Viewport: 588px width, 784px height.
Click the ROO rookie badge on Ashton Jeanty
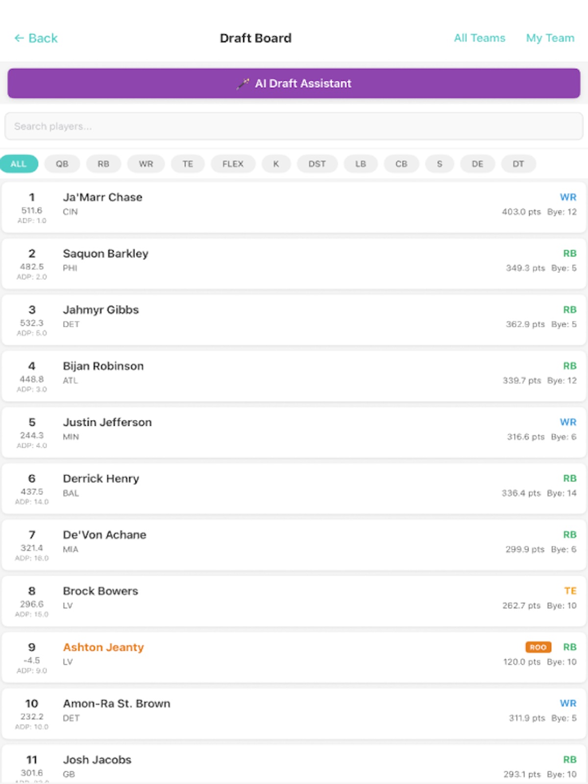point(538,647)
